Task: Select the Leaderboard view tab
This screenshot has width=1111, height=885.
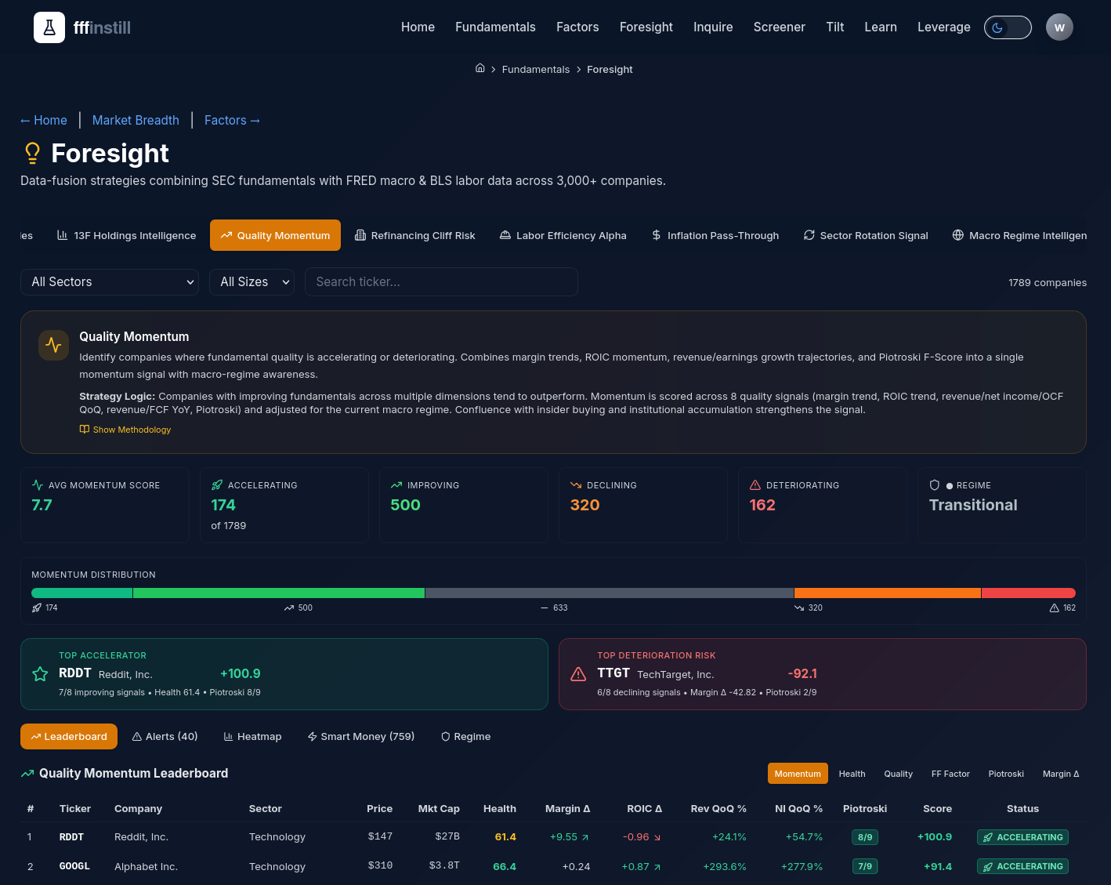Action: pyautogui.click(x=69, y=737)
